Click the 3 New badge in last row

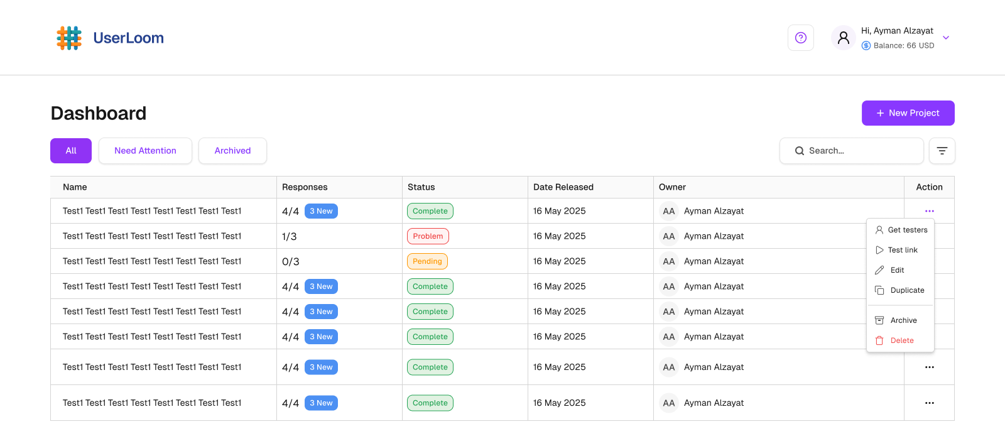[x=321, y=403]
